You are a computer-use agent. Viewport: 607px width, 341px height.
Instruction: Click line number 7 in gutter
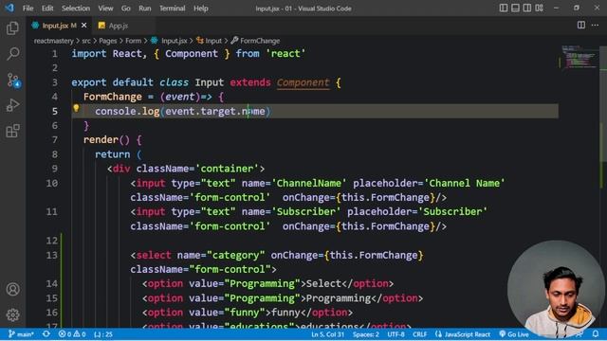tap(55, 139)
